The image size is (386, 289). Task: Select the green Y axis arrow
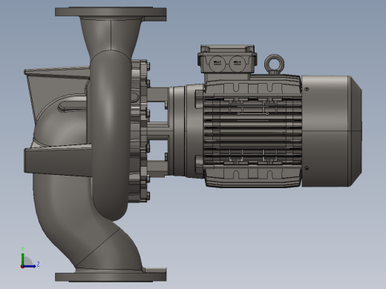(23, 259)
